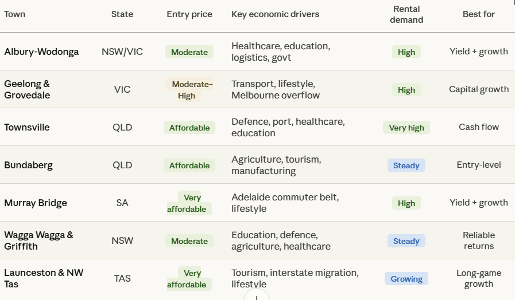
Task: Select the Best for column header
Action: pos(478,14)
